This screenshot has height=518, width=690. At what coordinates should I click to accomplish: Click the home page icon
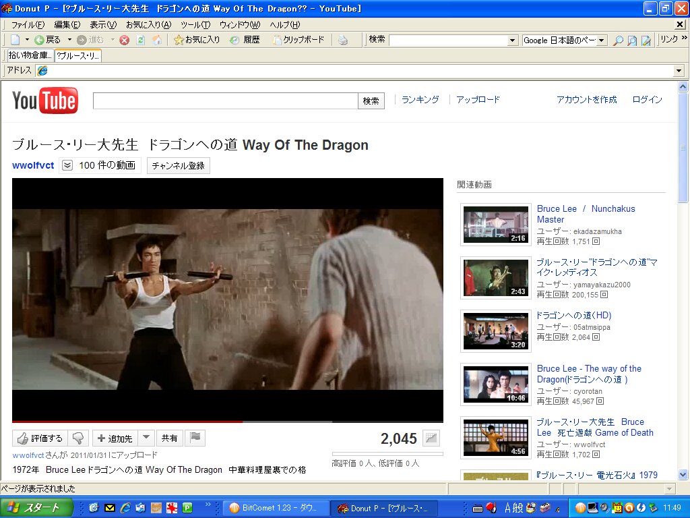pos(156,40)
